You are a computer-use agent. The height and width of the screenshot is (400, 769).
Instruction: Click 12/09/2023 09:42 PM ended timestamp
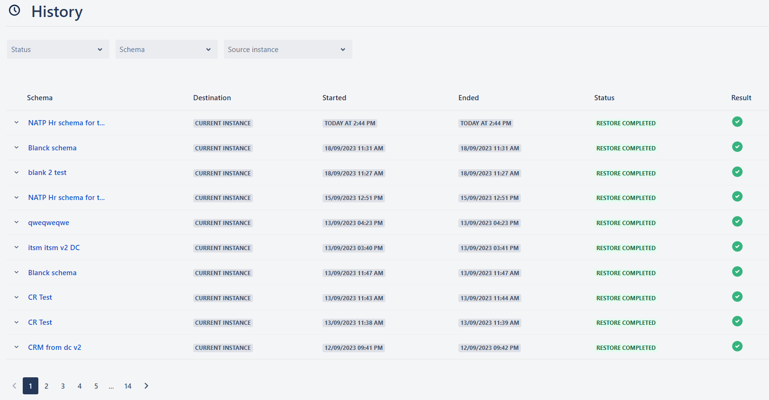pyautogui.click(x=490, y=348)
